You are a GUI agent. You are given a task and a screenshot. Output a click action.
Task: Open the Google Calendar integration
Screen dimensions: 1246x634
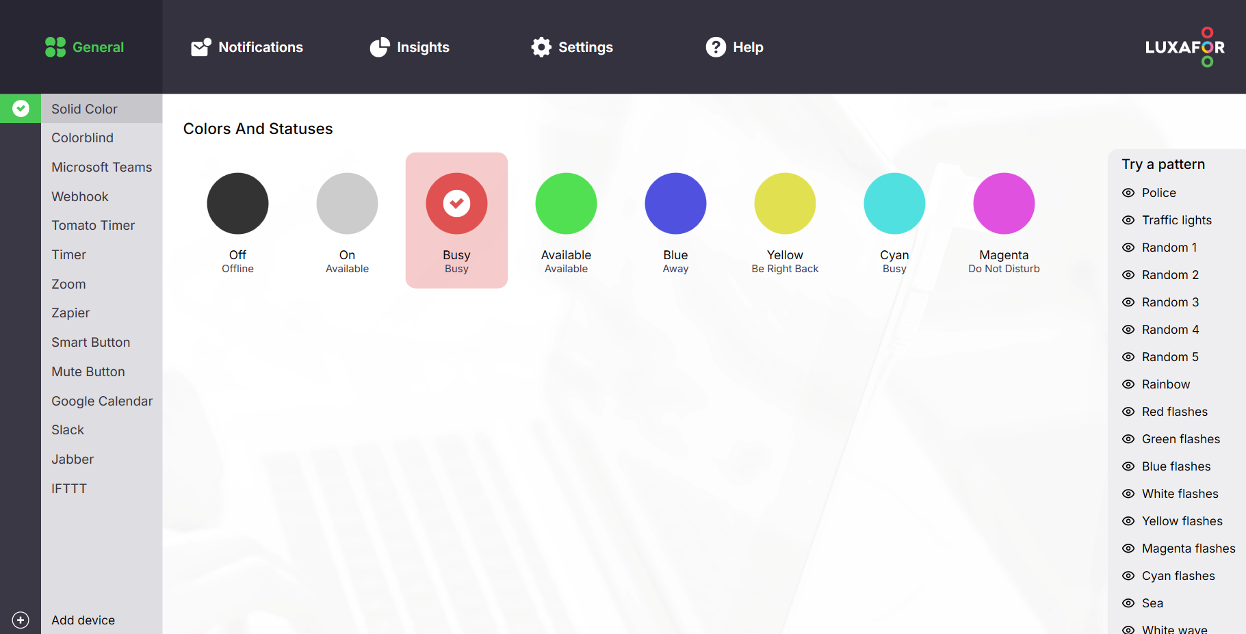coord(101,401)
